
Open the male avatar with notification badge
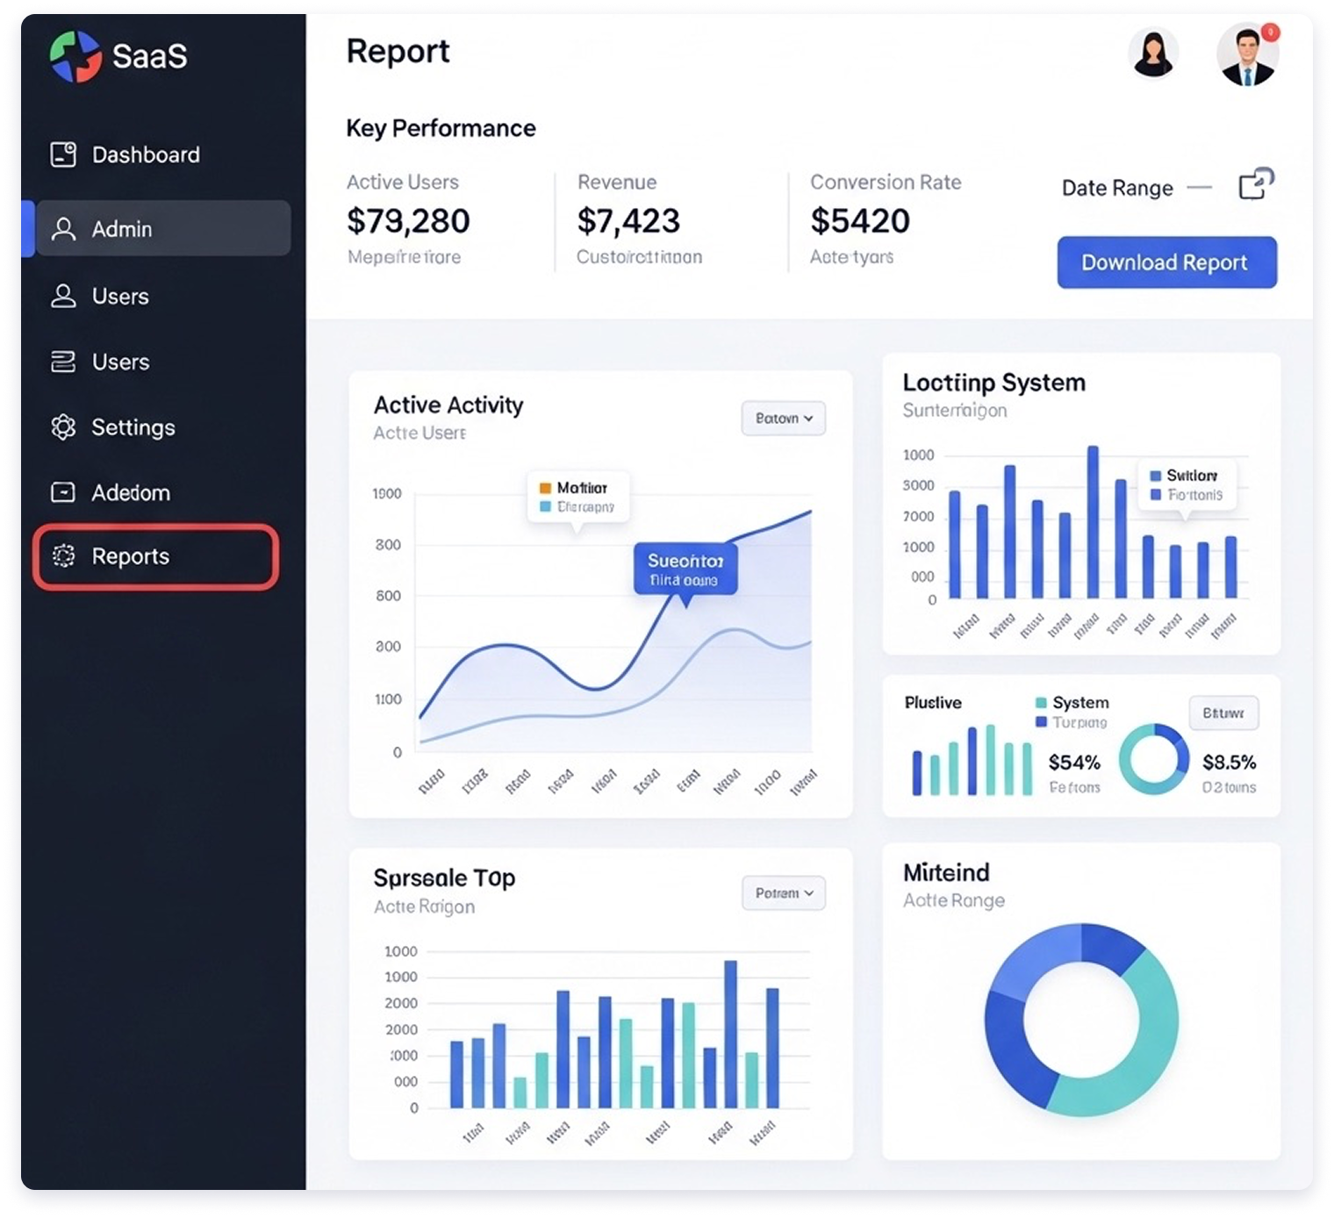pos(1246,55)
